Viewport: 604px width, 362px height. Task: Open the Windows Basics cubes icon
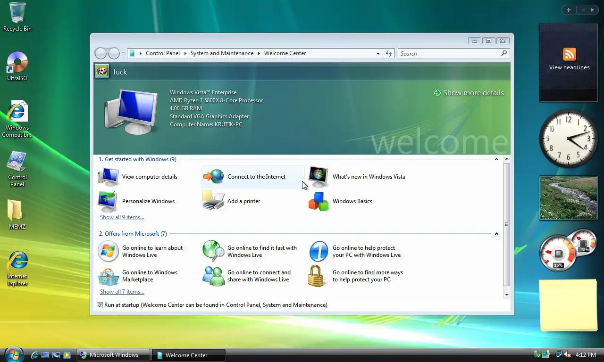[319, 201]
